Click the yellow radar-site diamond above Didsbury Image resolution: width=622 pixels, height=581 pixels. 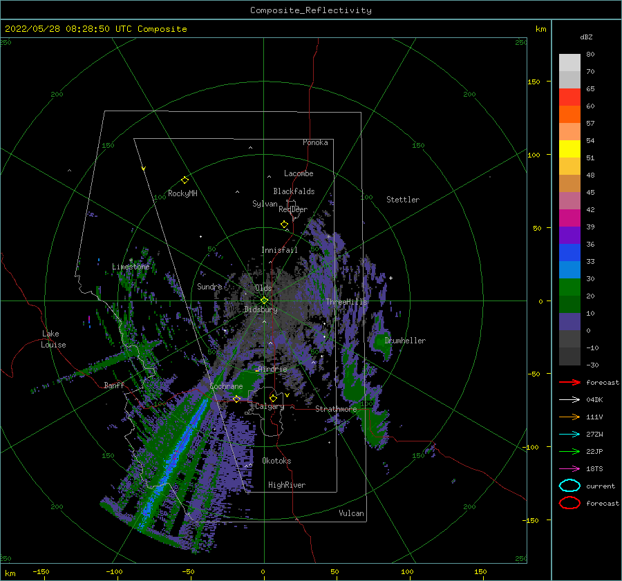click(264, 301)
